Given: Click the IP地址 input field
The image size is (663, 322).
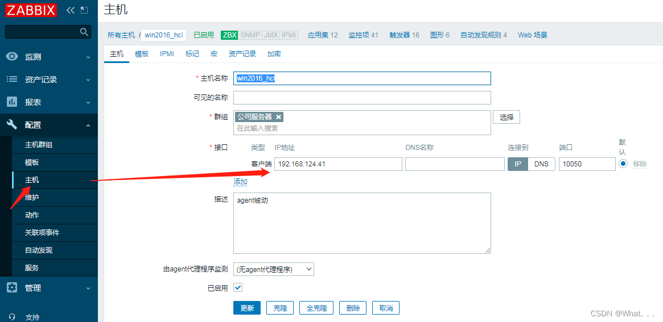Looking at the screenshot, I should [x=338, y=164].
